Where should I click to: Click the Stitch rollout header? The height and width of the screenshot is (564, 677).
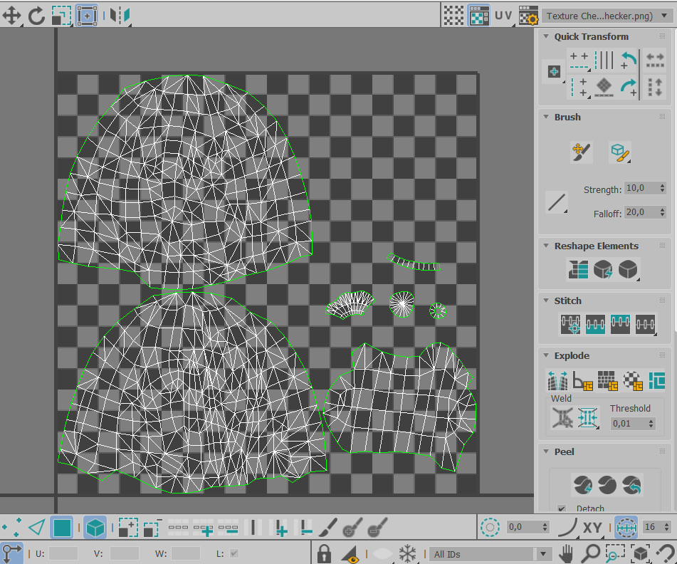568,301
